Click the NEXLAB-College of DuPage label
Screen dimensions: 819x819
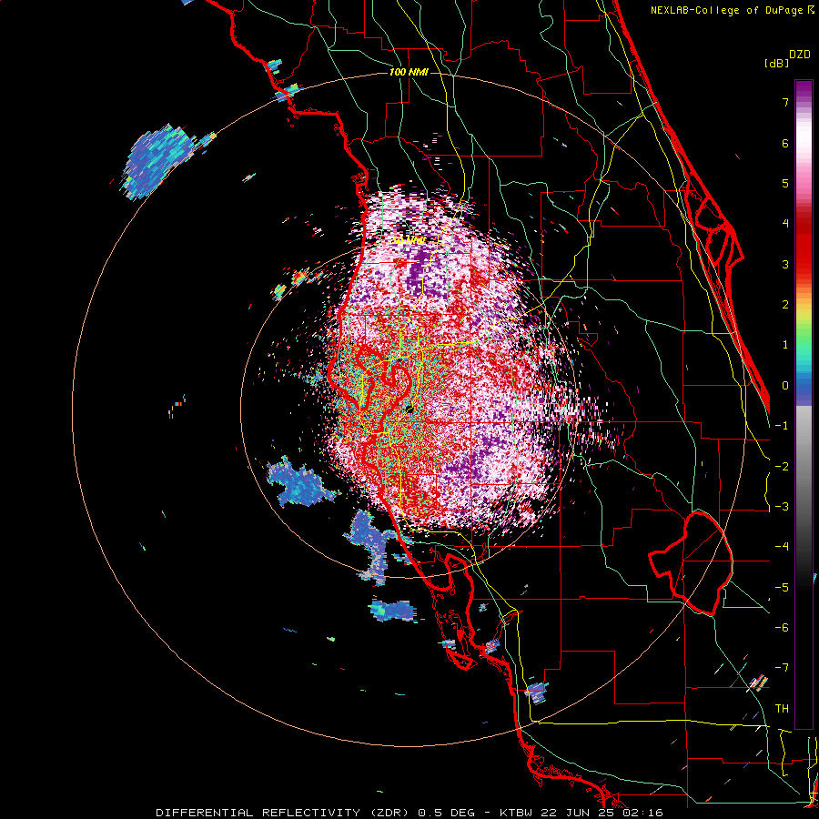point(728,10)
